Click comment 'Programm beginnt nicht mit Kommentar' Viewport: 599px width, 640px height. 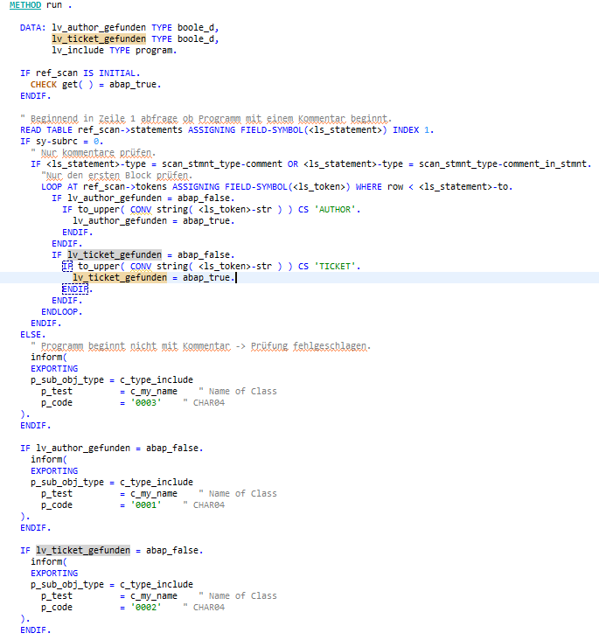click(x=136, y=346)
